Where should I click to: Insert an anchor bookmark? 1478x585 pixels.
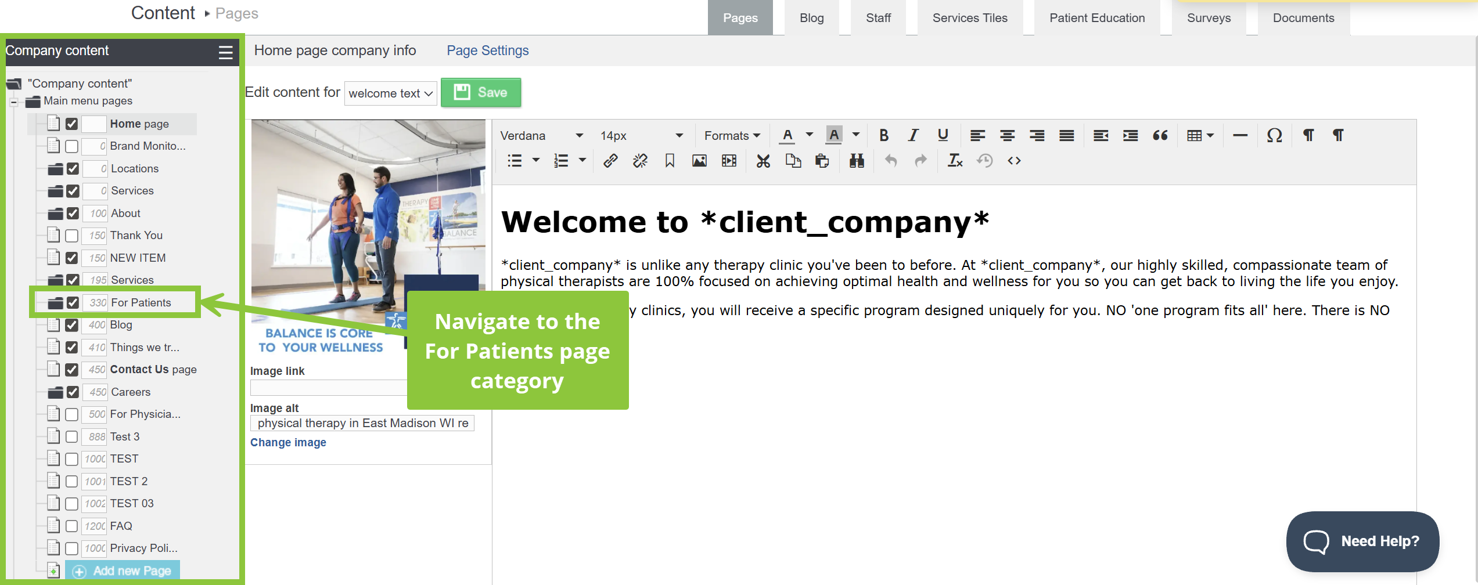click(x=670, y=161)
